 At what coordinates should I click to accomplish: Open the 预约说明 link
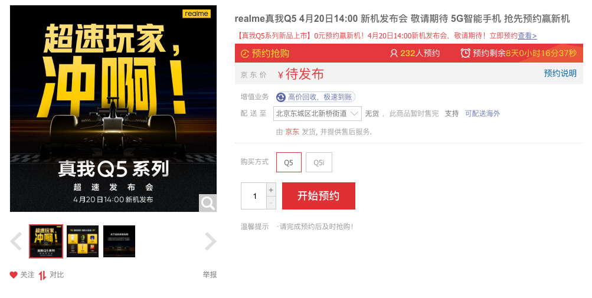tap(560, 73)
